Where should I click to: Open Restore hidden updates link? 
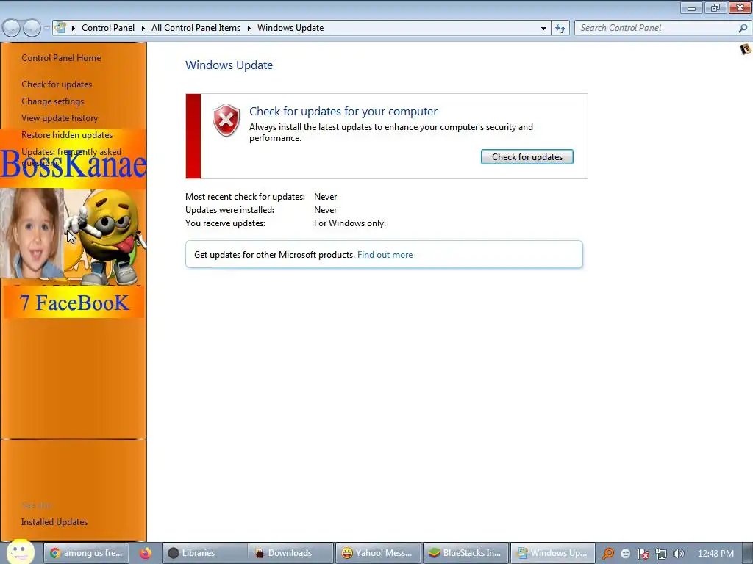click(x=67, y=135)
